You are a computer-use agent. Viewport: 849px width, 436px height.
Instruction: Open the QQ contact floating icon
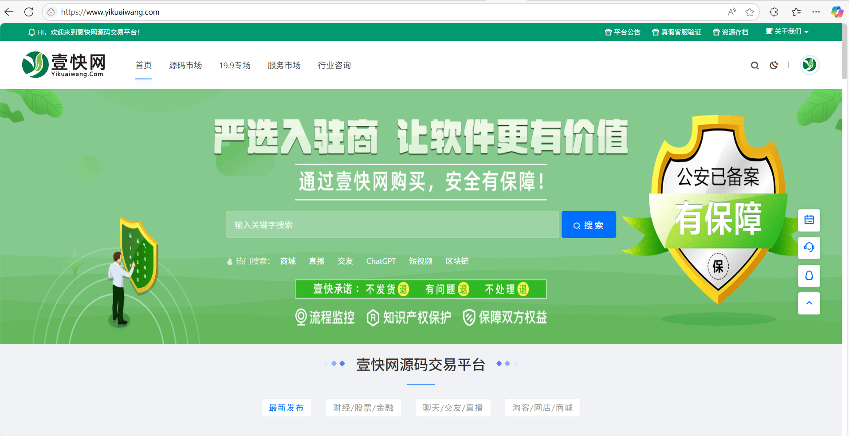[809, 275]
